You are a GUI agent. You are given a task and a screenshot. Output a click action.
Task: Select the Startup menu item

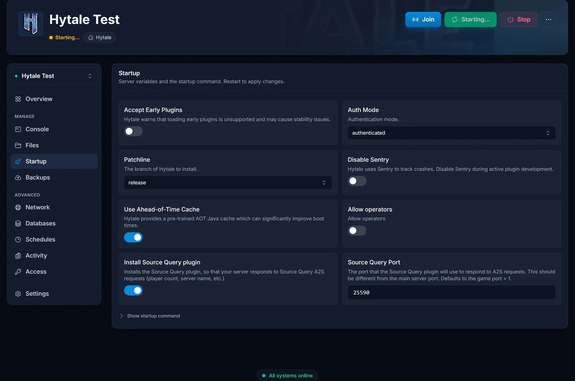pos(54,162)
